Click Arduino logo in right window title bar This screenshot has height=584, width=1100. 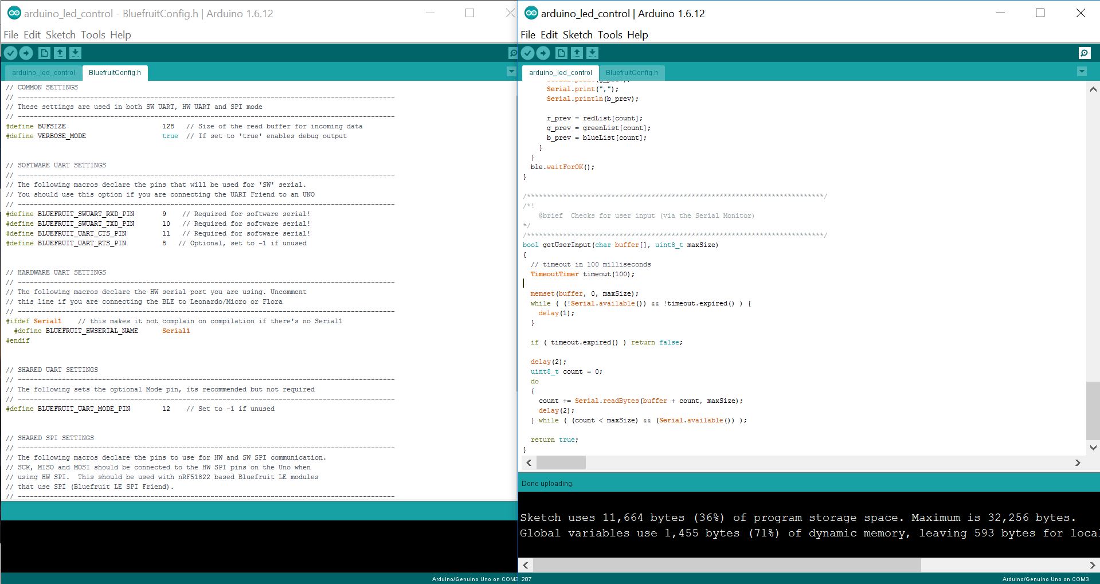pyautogui.click(x=531, y=13)
